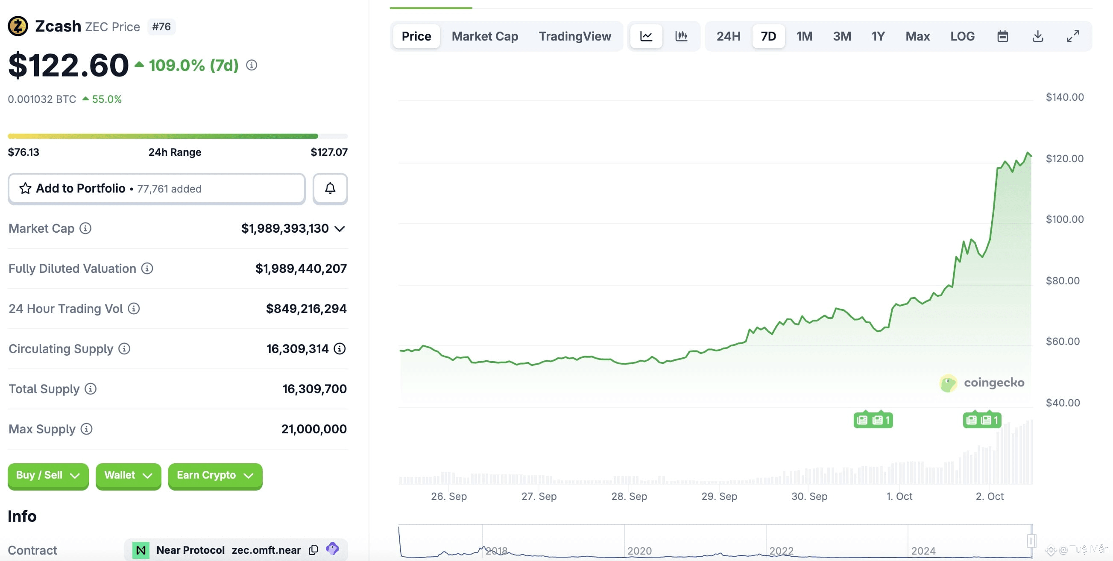Select the 24H time range

(x=728, y=36)
